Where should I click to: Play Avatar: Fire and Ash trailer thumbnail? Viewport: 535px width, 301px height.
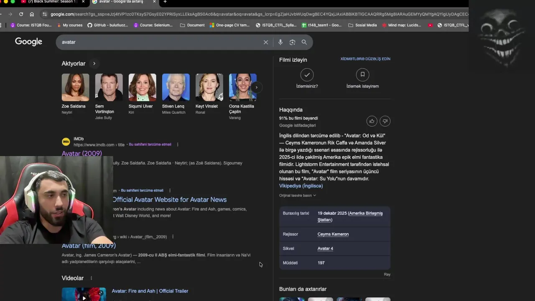[x=84, y=294]
